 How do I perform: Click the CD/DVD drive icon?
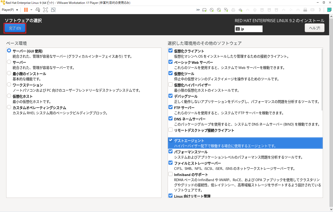coord(211,10)
